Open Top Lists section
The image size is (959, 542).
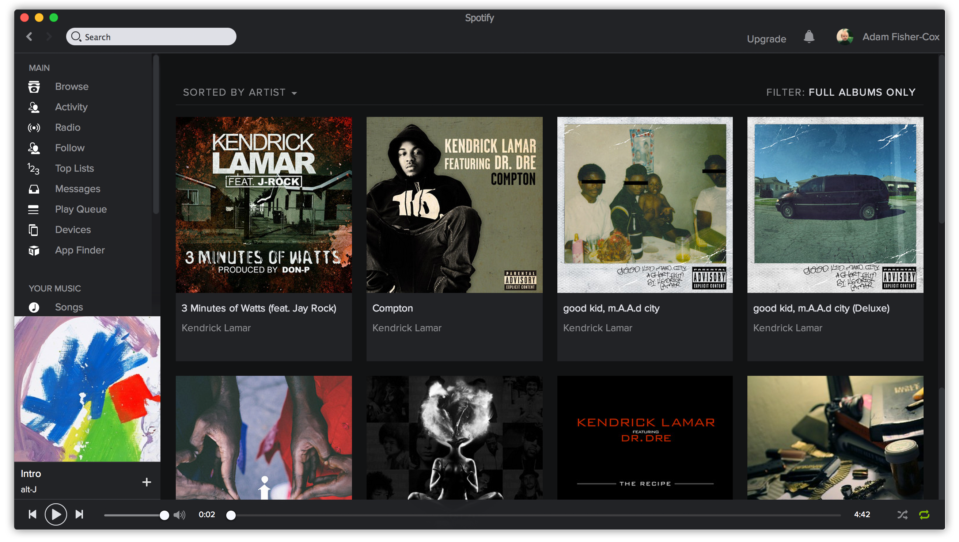coord(75,168)
